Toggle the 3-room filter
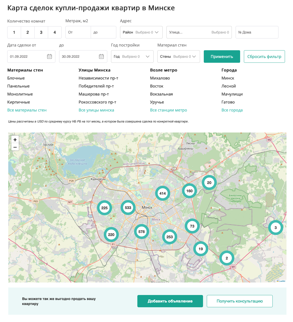Viewport: 293px width, 322px height. tap(41, 32)
